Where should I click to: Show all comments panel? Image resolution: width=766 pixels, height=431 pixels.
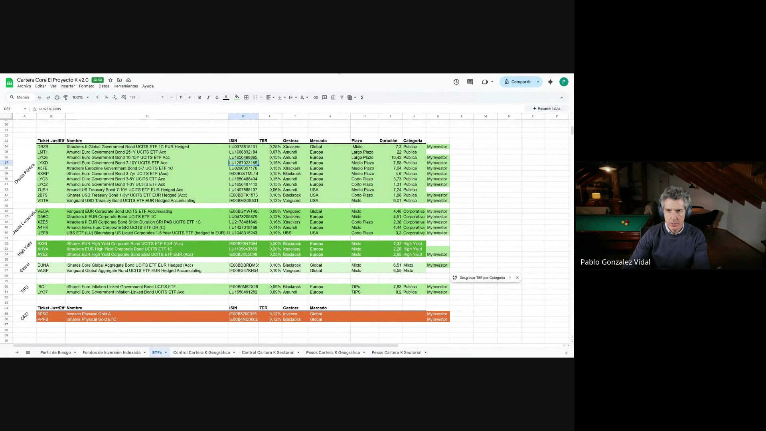[470, 82]
